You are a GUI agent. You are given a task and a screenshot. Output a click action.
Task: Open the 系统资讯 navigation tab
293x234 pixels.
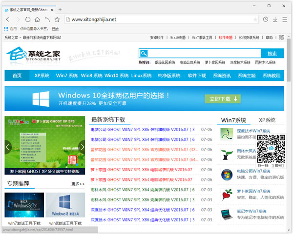coord(222,76)
